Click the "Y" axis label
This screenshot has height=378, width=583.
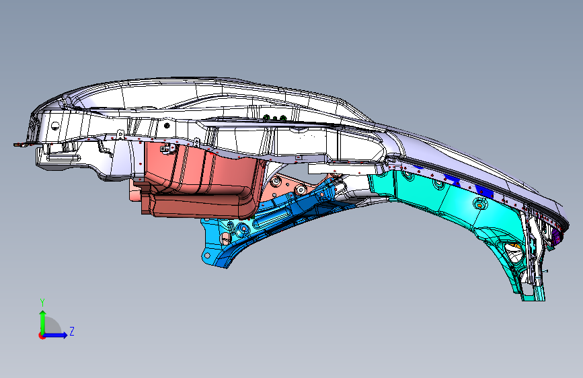point(42,303)
